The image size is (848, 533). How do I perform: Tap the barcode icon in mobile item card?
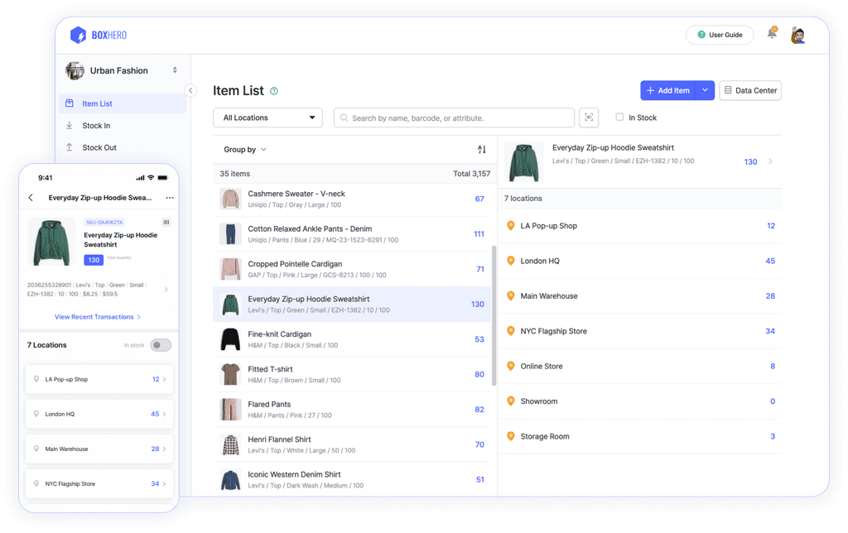[166, 222]
